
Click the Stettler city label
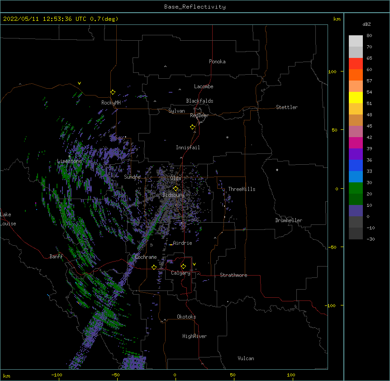(286, 107)
